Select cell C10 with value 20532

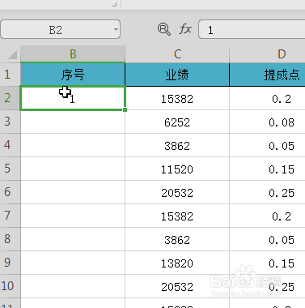coord(177,286)
